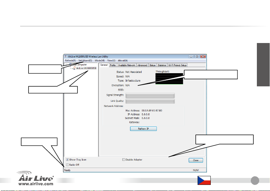Image resolution: width=270 pixels, height=191 pixels.
Task: Click the AirLive WL1600USB adapter icon
Action: click(x=74, y=68)
